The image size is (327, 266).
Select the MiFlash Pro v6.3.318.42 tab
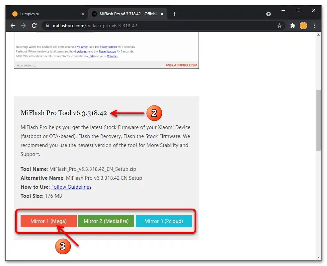(127, 14)
